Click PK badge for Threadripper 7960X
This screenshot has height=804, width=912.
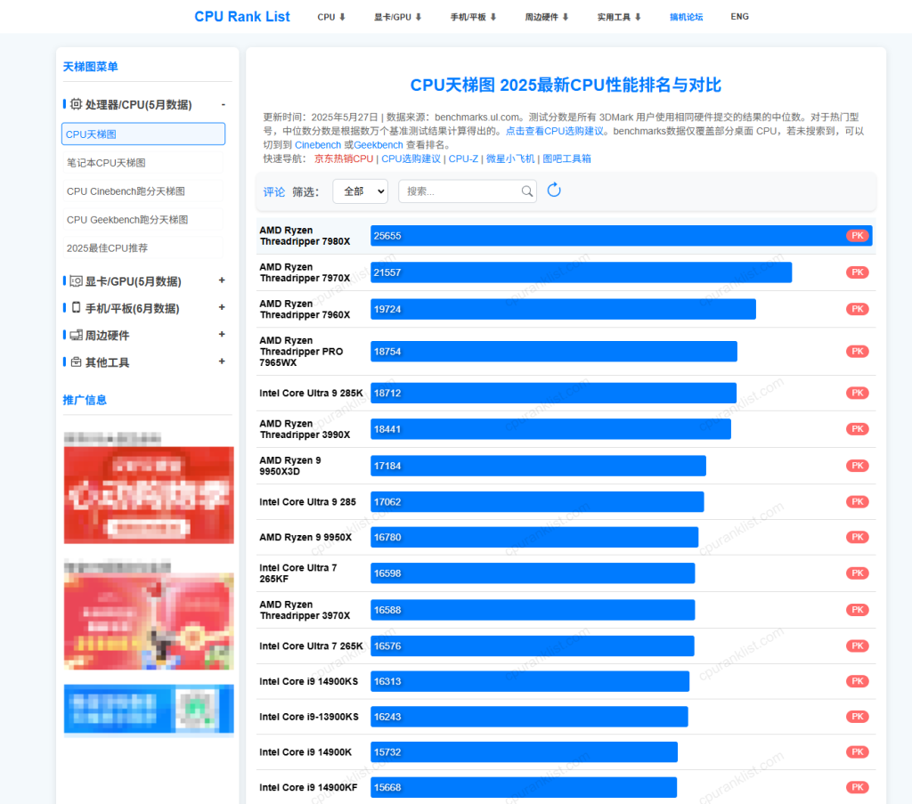click(858, 309)
